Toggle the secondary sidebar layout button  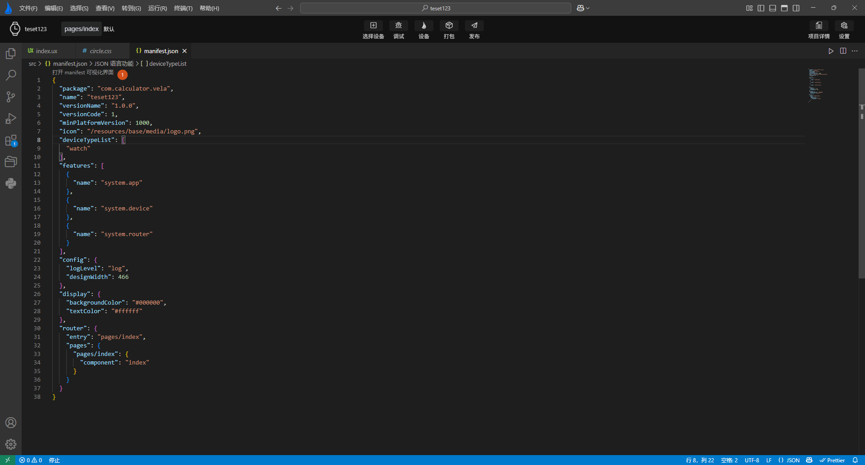tap(796, 8)
